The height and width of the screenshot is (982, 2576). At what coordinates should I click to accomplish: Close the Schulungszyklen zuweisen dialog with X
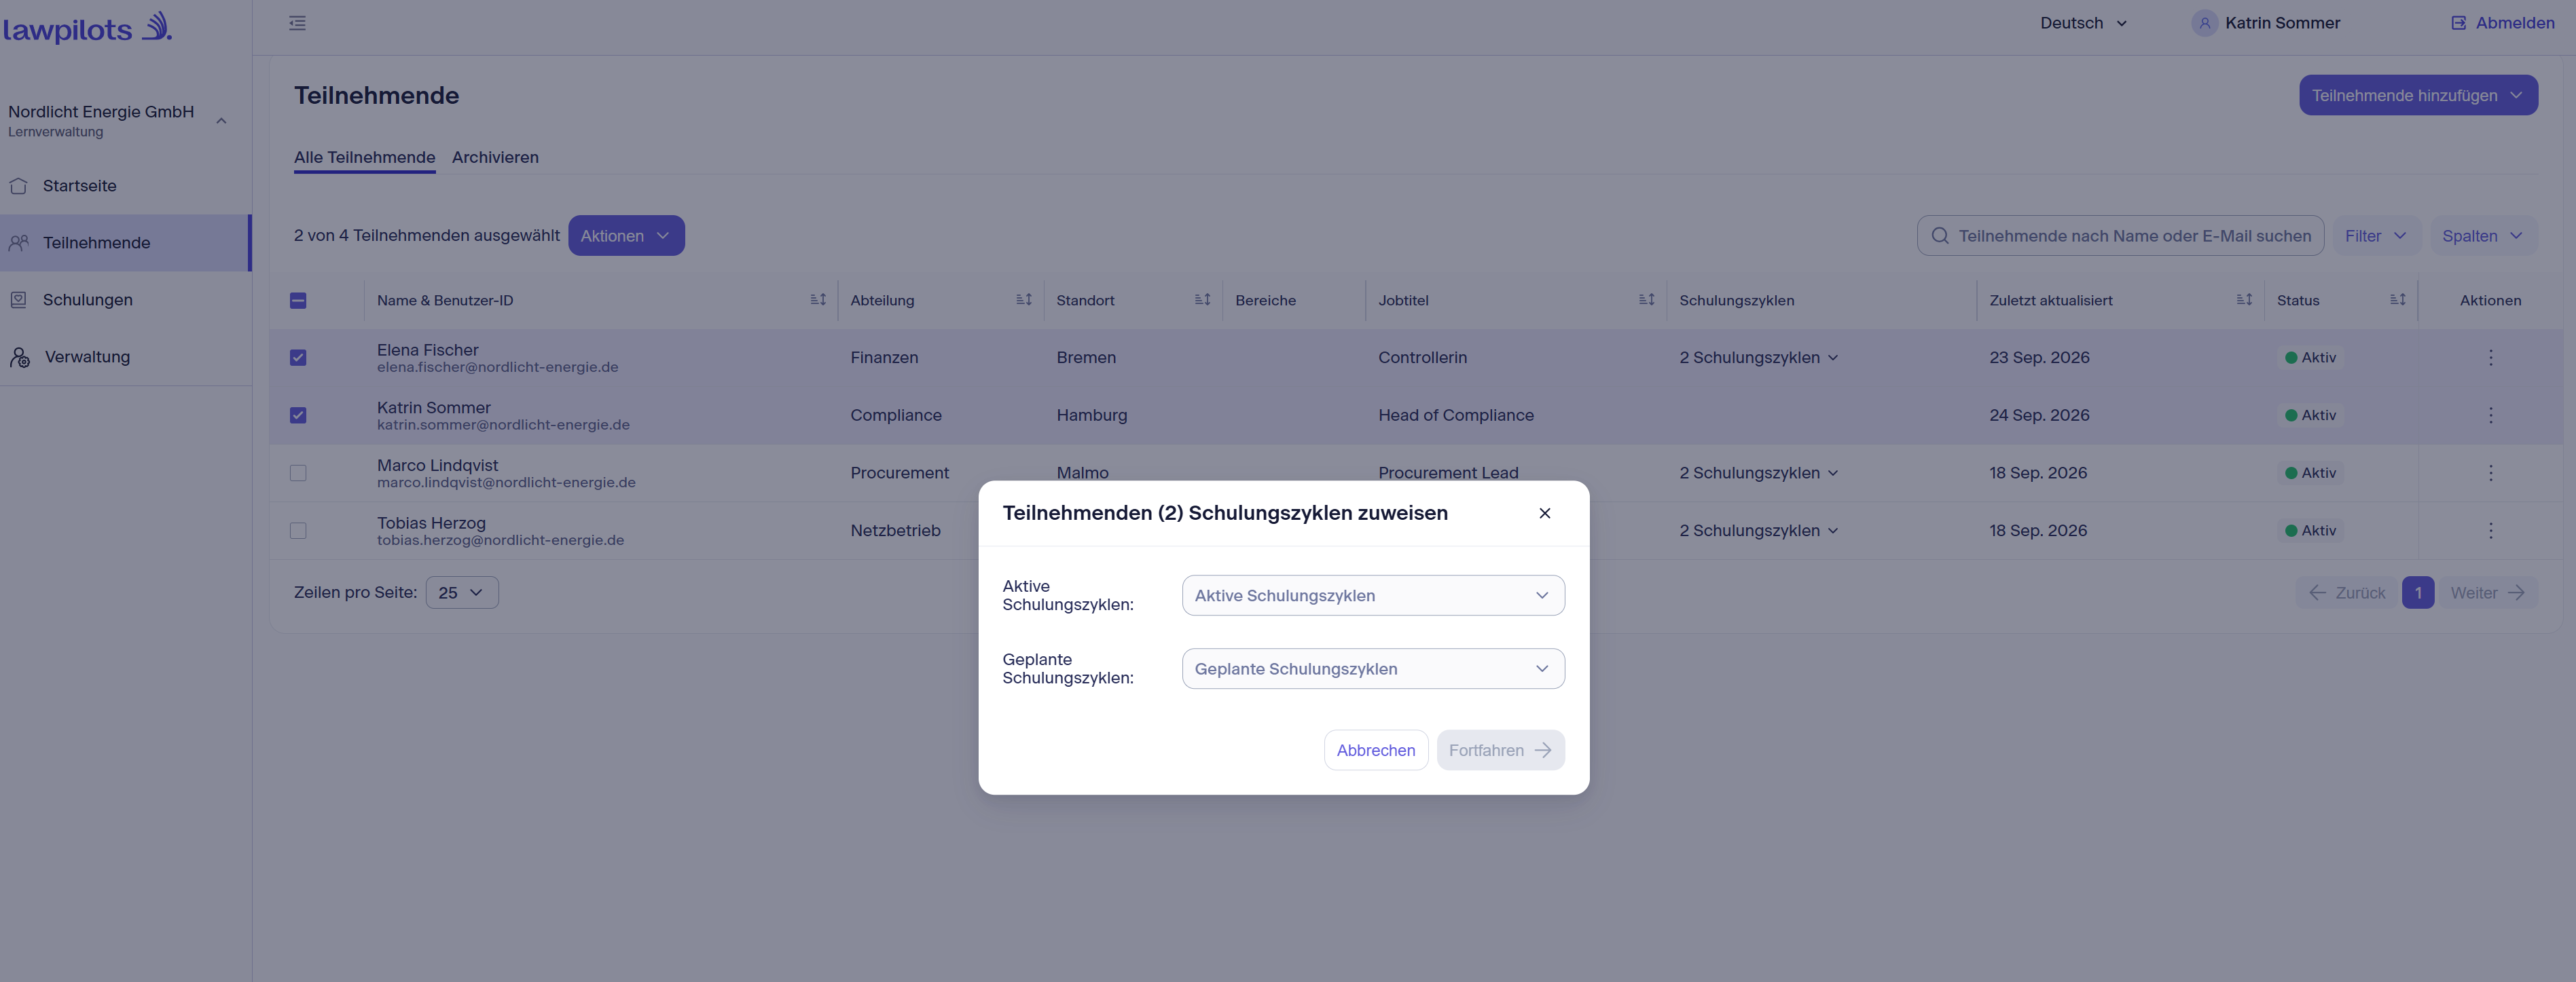point(1544,514)
